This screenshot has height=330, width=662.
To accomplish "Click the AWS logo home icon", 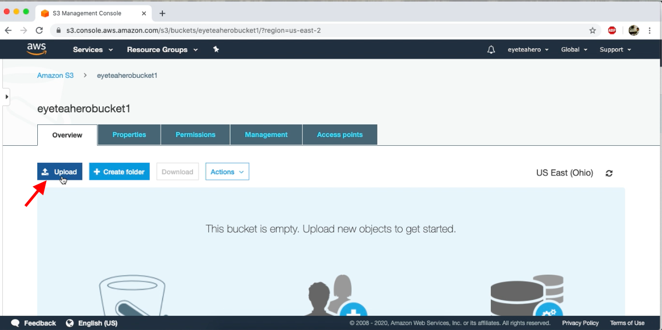I will pyautogui.click(x=37, y=49).
